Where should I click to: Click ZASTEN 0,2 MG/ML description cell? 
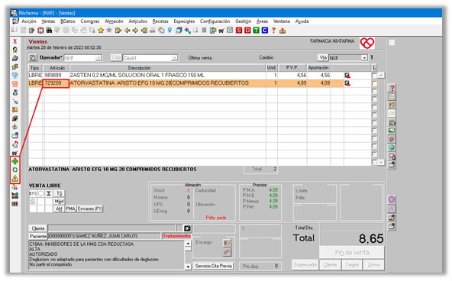point(168,76)
